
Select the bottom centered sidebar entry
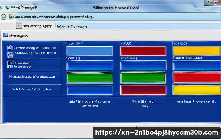(x=32, y=89)
